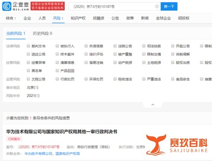Screen dimensions: 212x161
Task: Check the 产品召回 checkbox
Action: (57, 70)
